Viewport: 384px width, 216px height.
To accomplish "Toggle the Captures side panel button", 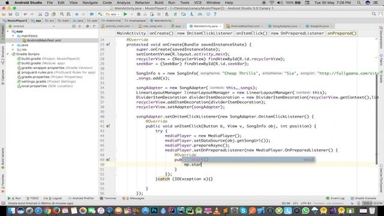I will pos(2,77).
